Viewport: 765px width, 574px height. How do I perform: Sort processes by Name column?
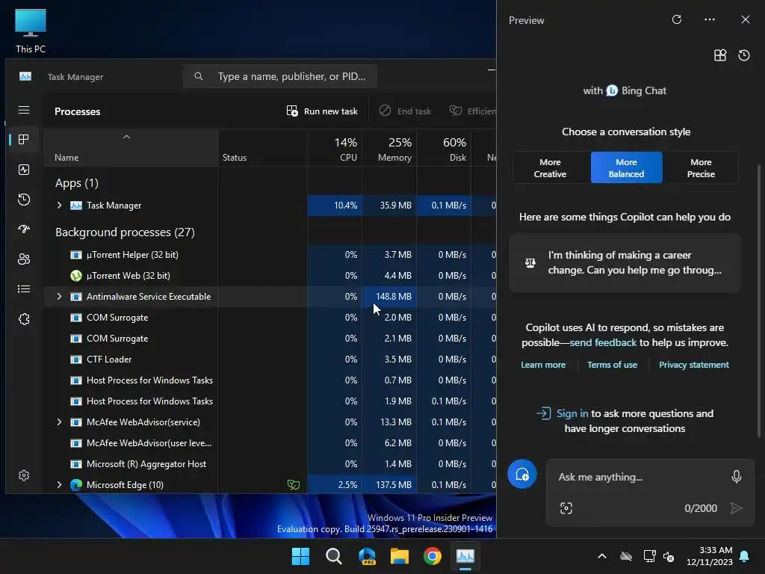point(130,149)
